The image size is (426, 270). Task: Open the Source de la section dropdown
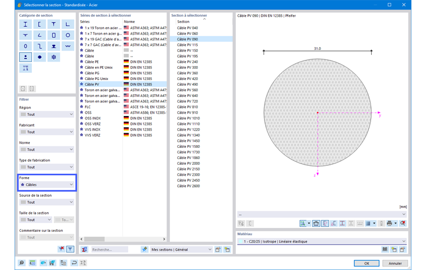point(47,202)
